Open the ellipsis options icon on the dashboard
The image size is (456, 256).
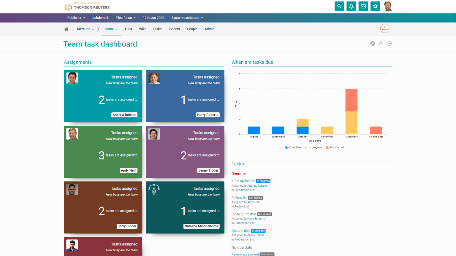click(x=389, y=43)
